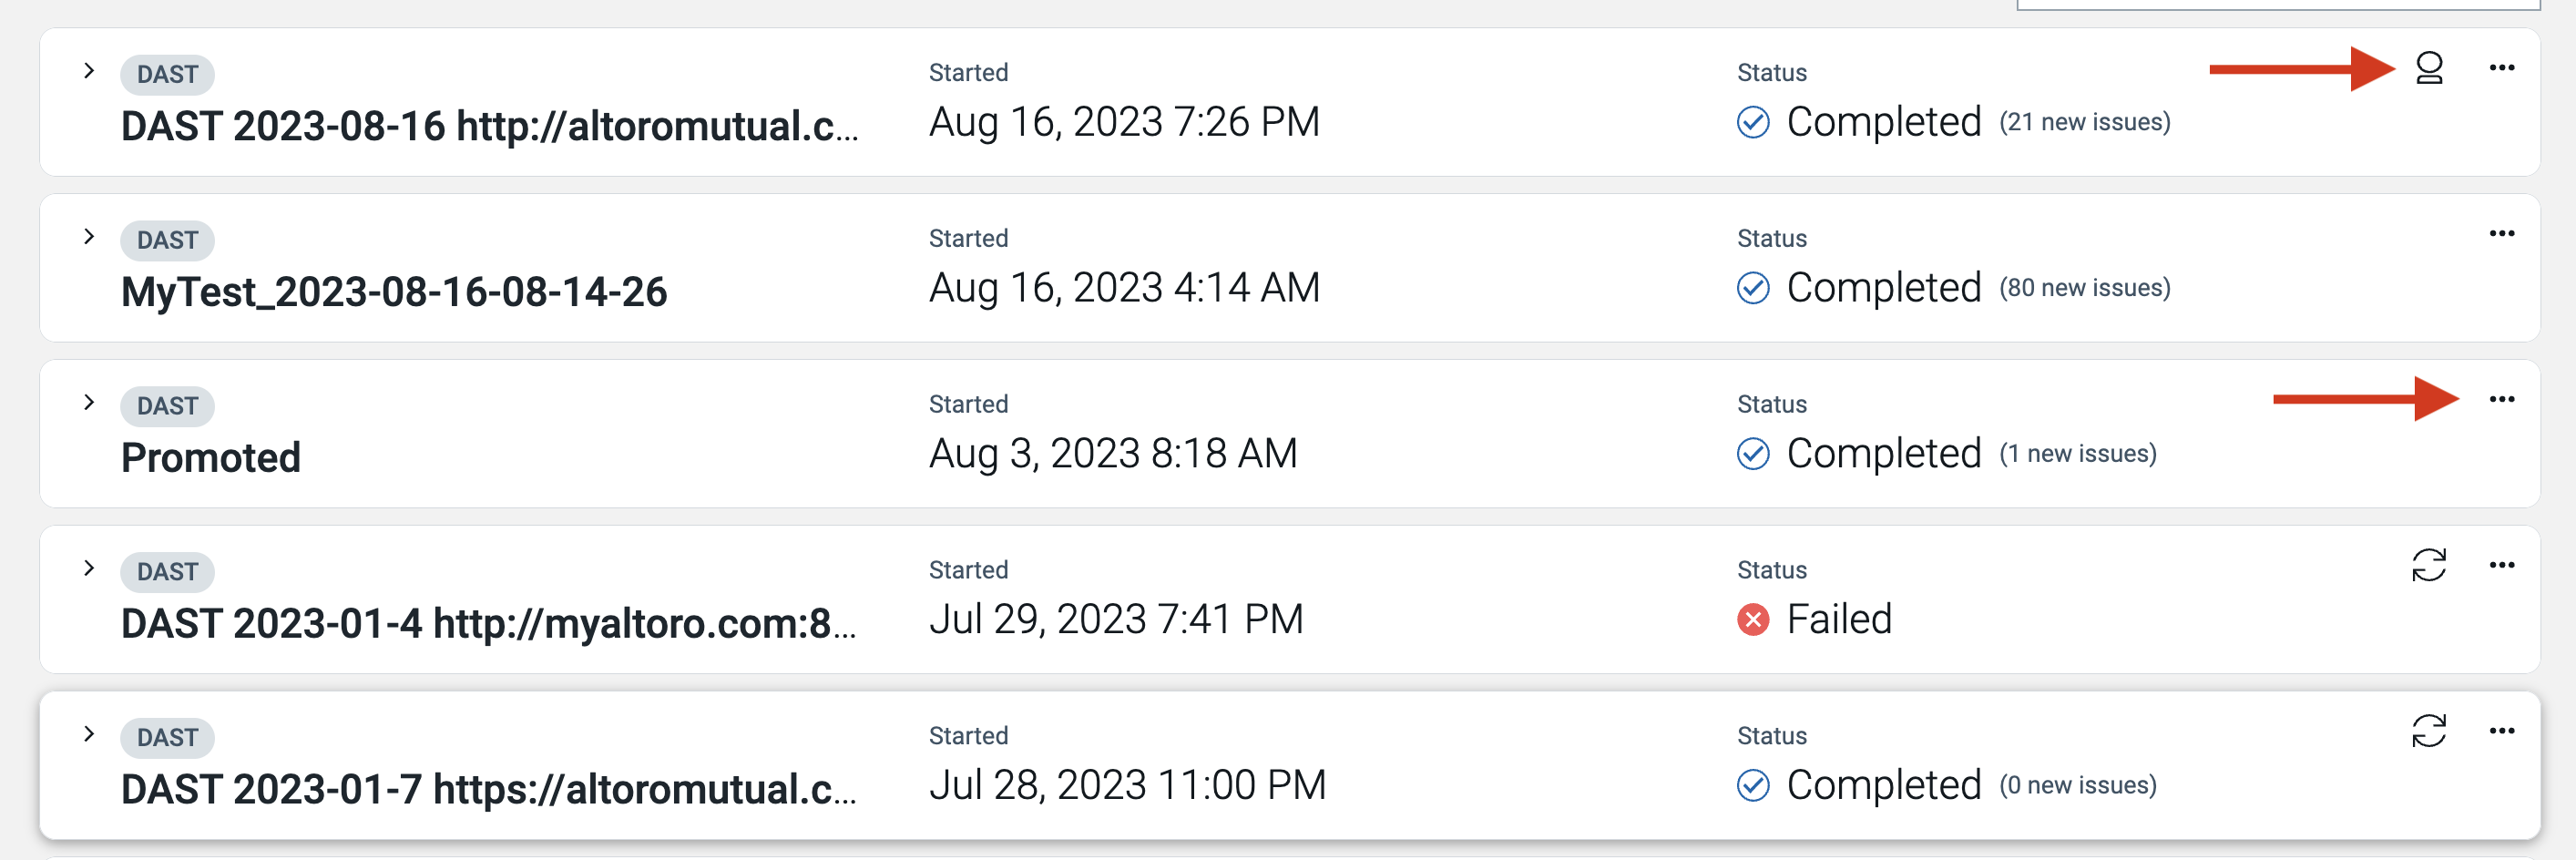Click rescan icon on Failed myaltoro scan
The image size is (2576, 860).
tap(2429, 565)
